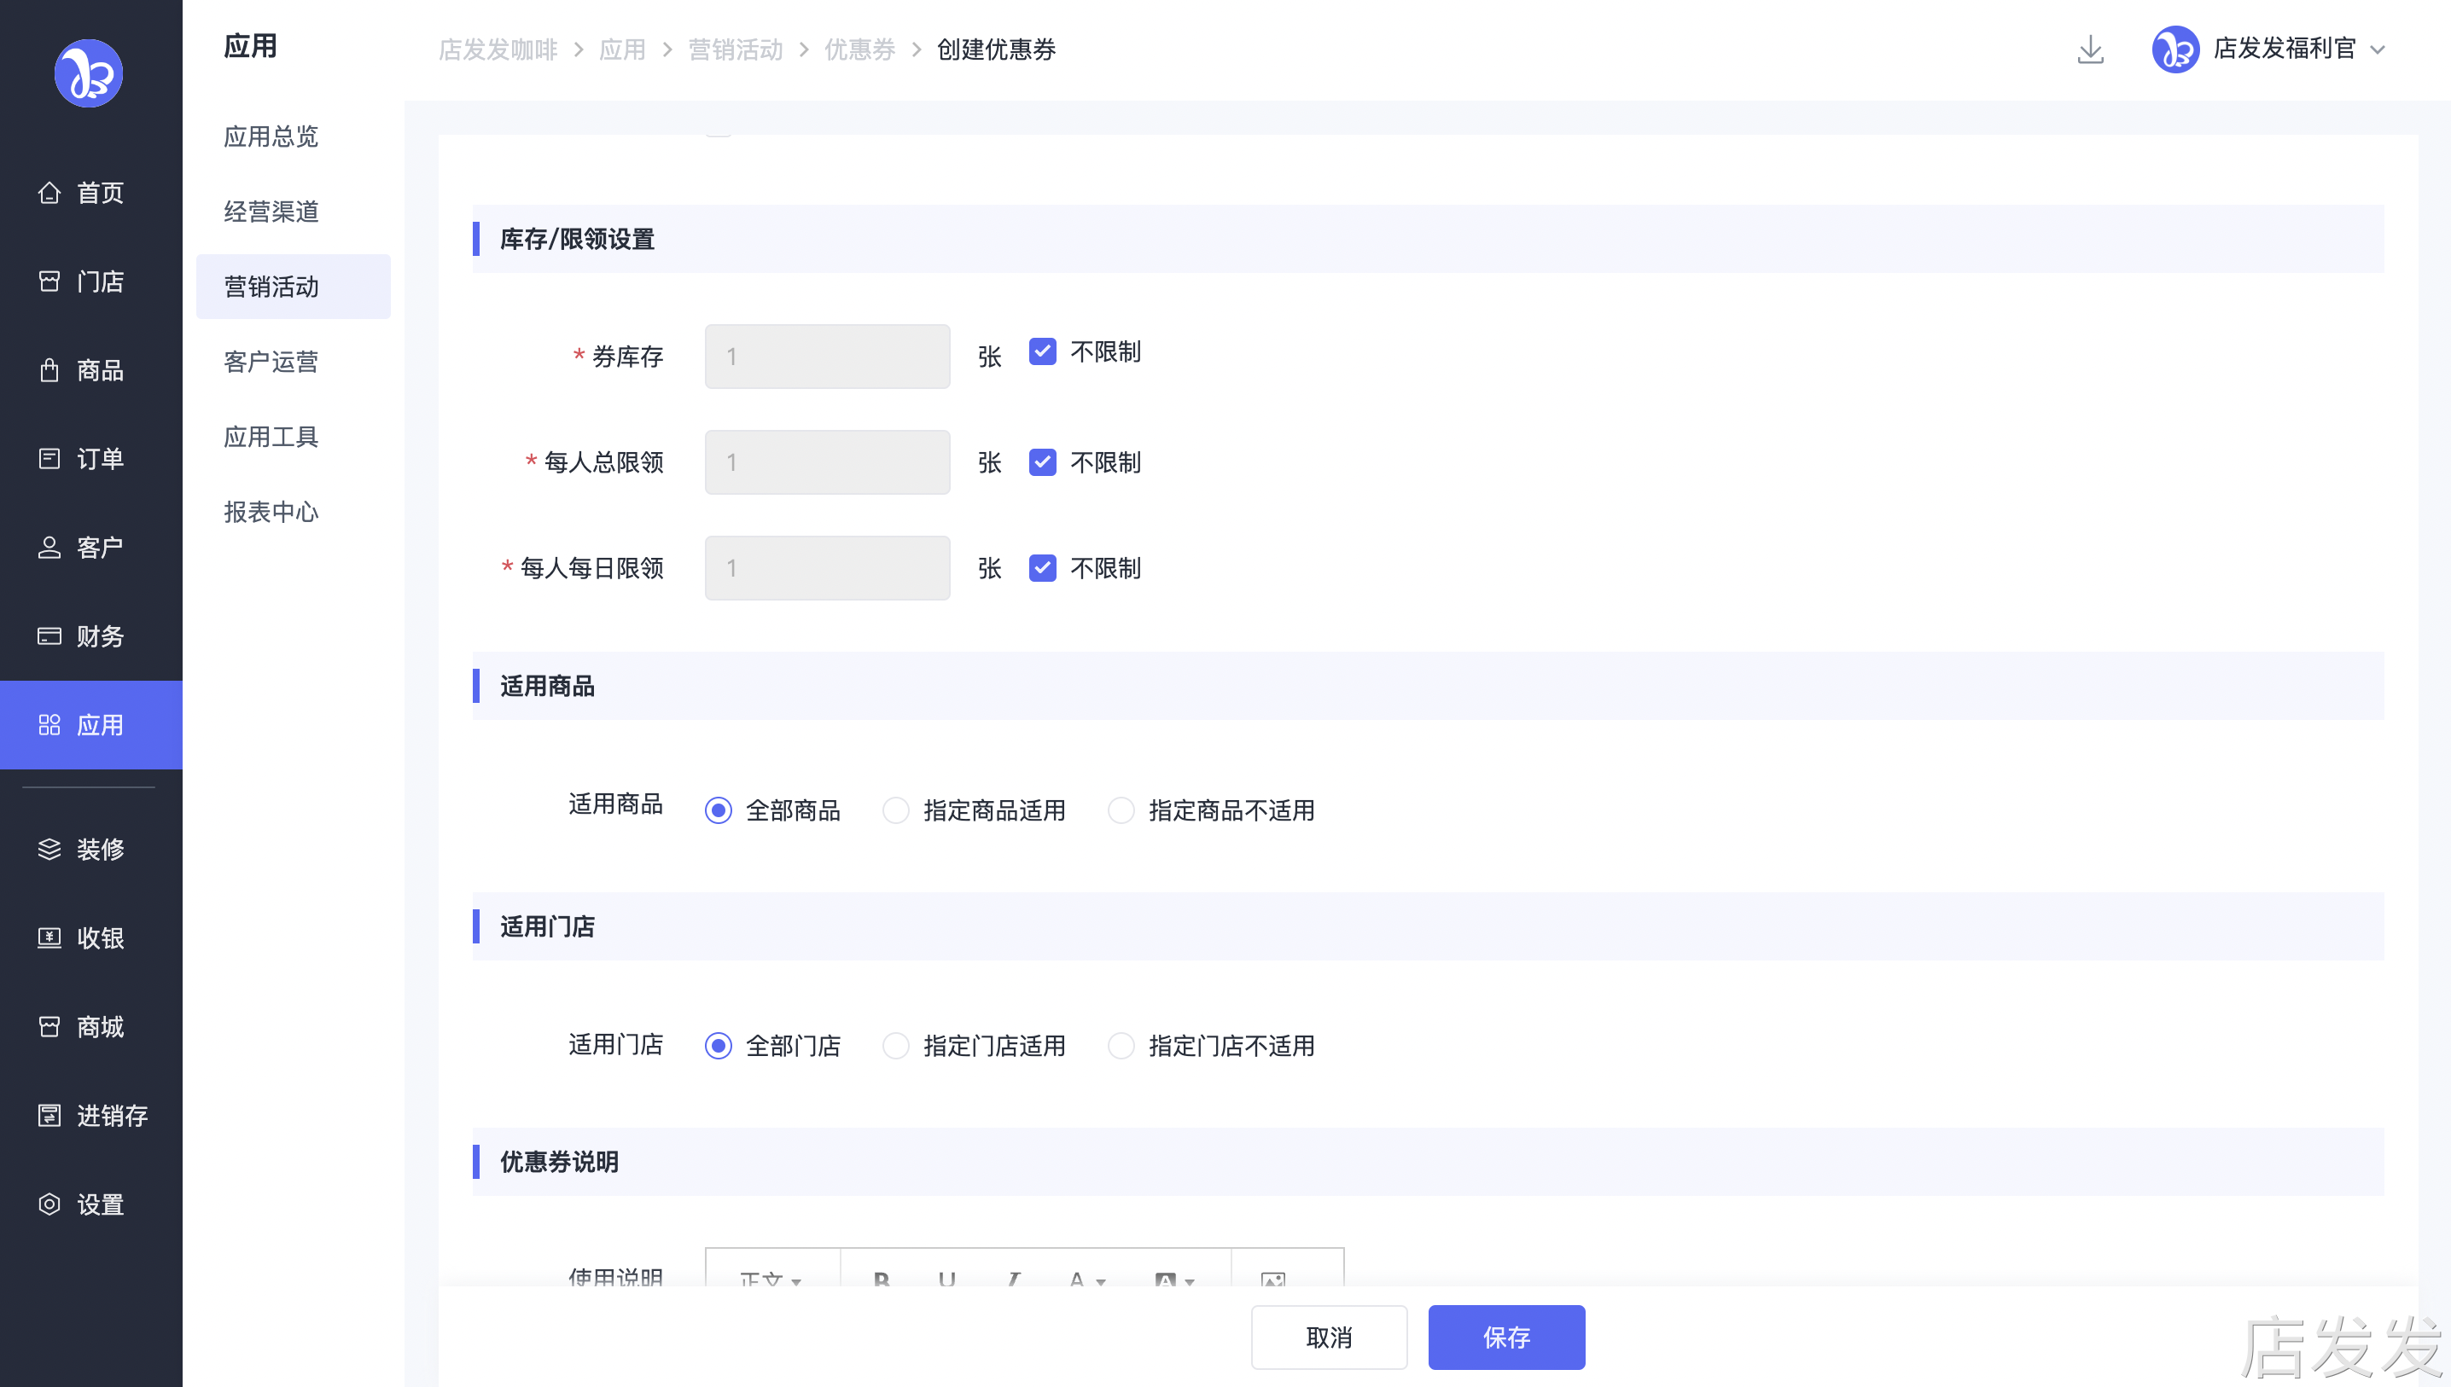Click the download icon in header
Screen dimensions: 2451x1387
coord(2090,49)
